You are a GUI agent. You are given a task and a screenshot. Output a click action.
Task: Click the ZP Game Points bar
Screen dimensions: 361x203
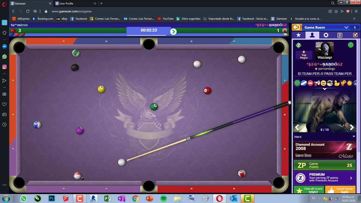(325, 166)
